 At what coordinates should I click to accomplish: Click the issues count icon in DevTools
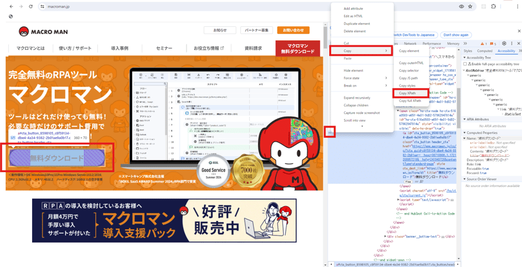click(x=493, y=44)
